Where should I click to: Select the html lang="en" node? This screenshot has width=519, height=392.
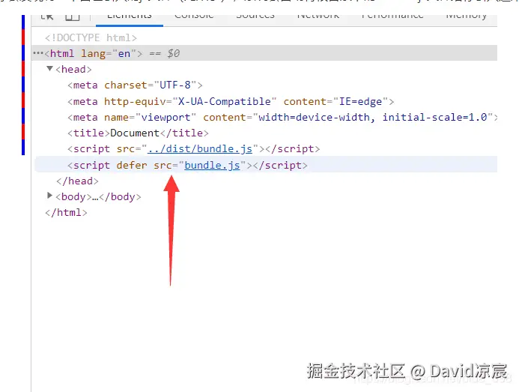(x=264, y=53)
